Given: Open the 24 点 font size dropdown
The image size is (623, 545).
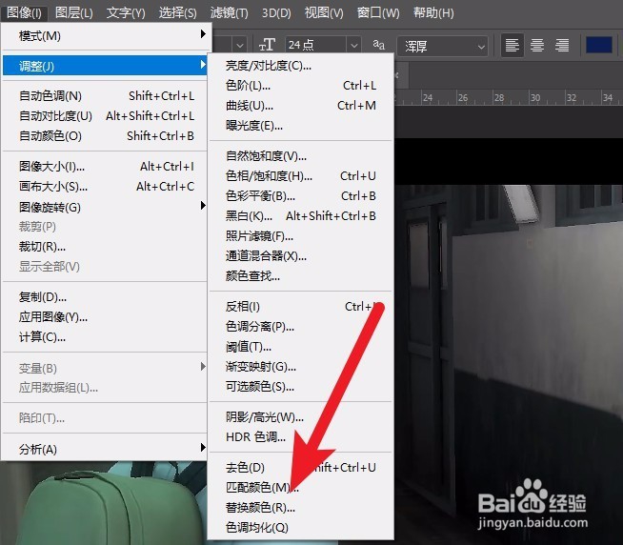Looking at the screenshot, I should coord(354,46).
